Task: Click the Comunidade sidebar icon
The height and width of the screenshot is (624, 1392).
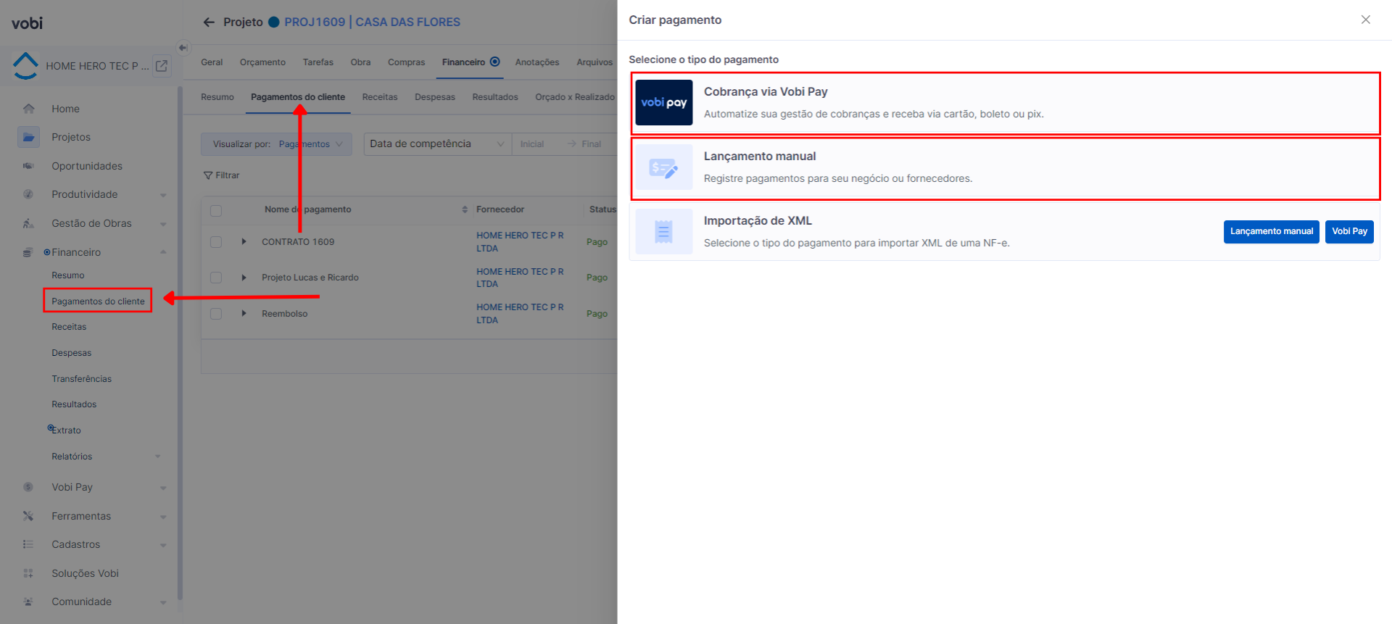Action: click(28, 602)
